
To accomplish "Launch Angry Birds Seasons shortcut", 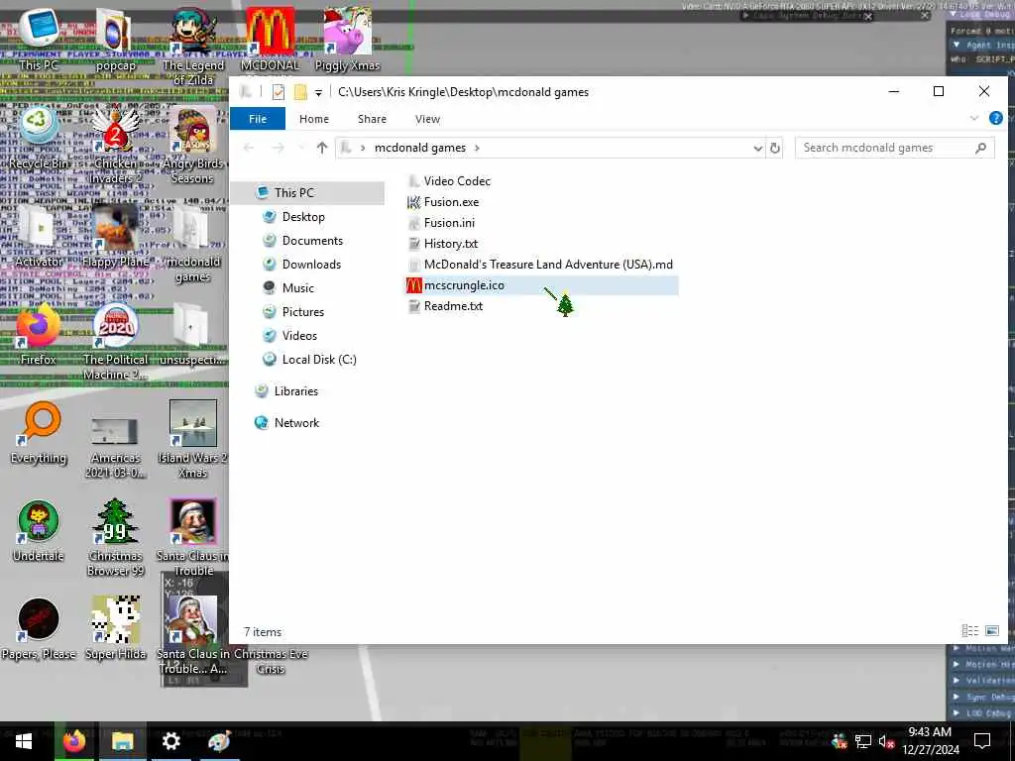I will (x=192, y=145).
